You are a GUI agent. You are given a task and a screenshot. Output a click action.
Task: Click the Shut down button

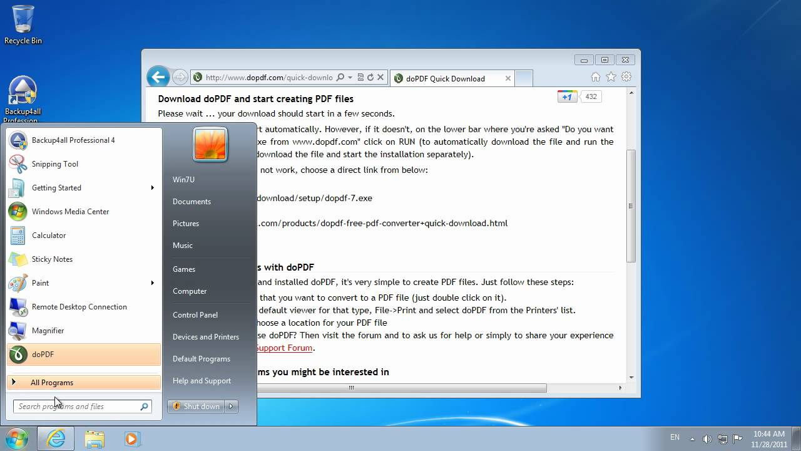point(196,407)
